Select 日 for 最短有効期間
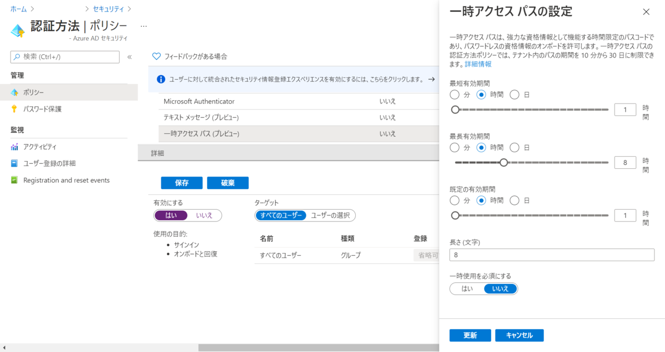 click(515, 95)
